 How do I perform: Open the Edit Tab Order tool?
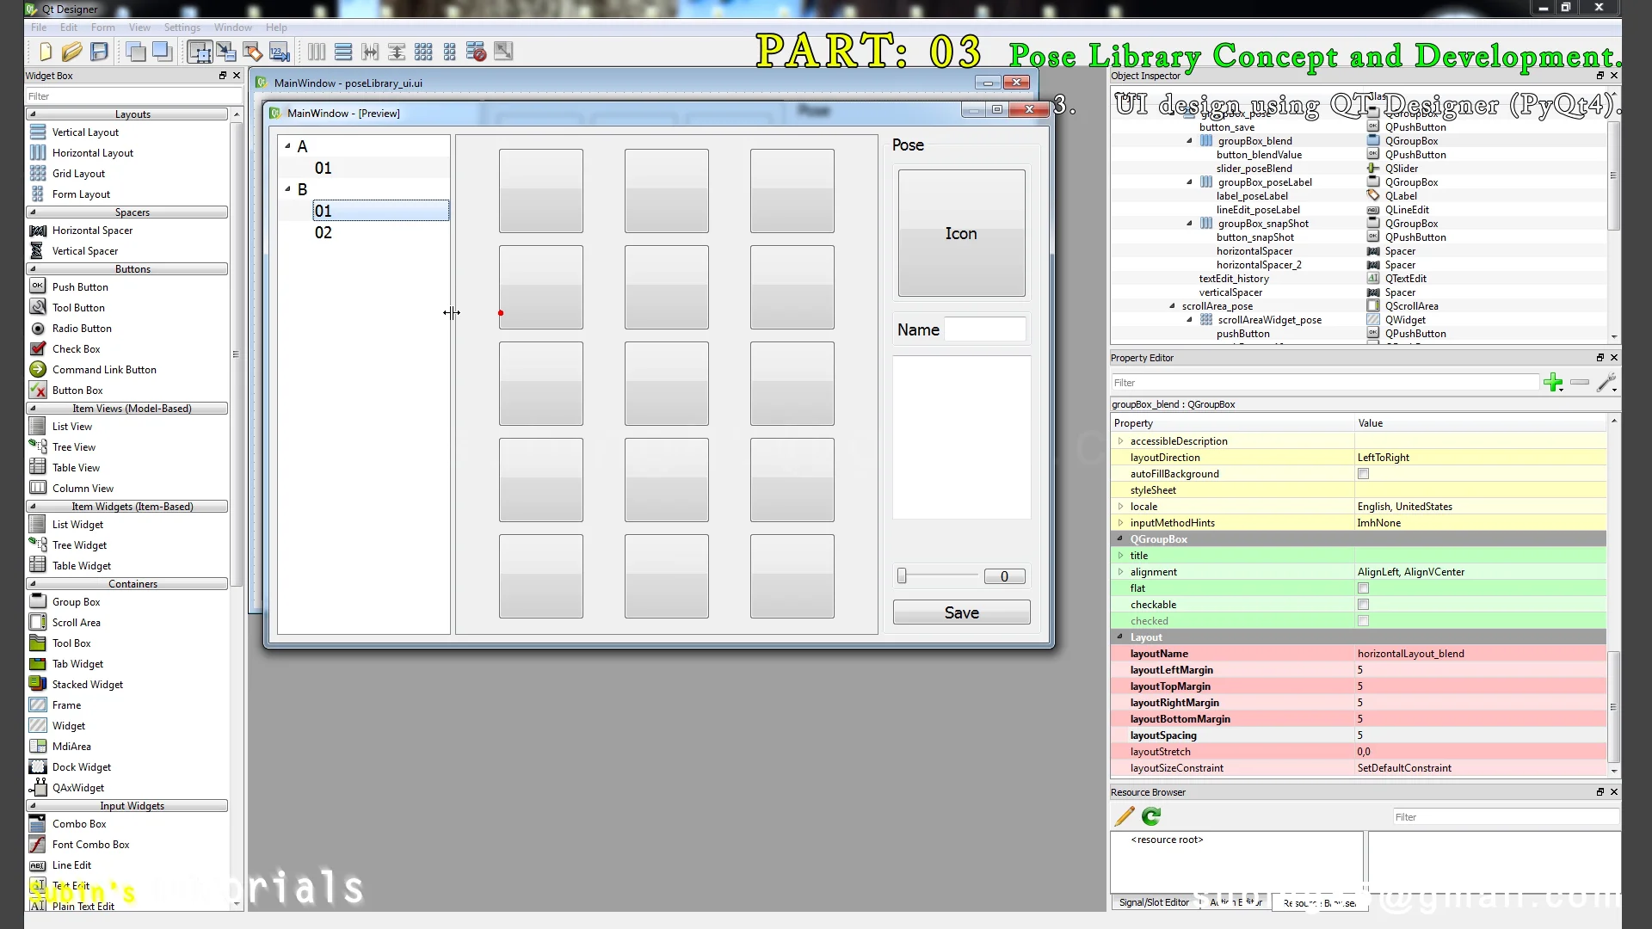(x=279, y=52)
